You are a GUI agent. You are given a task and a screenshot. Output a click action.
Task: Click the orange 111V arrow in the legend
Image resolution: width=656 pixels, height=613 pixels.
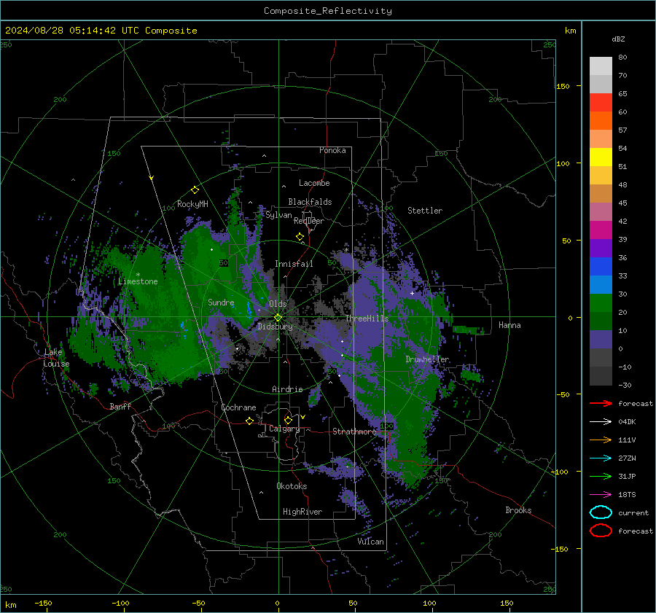(601, 440)
